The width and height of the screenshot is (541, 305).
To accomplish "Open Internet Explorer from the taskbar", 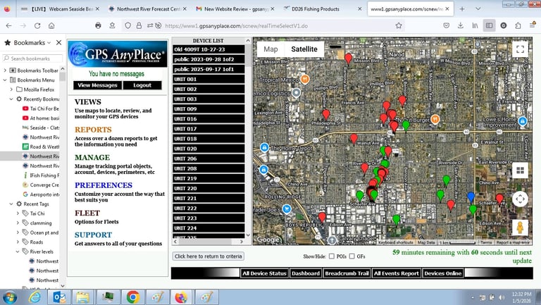I will coord(35,297).
